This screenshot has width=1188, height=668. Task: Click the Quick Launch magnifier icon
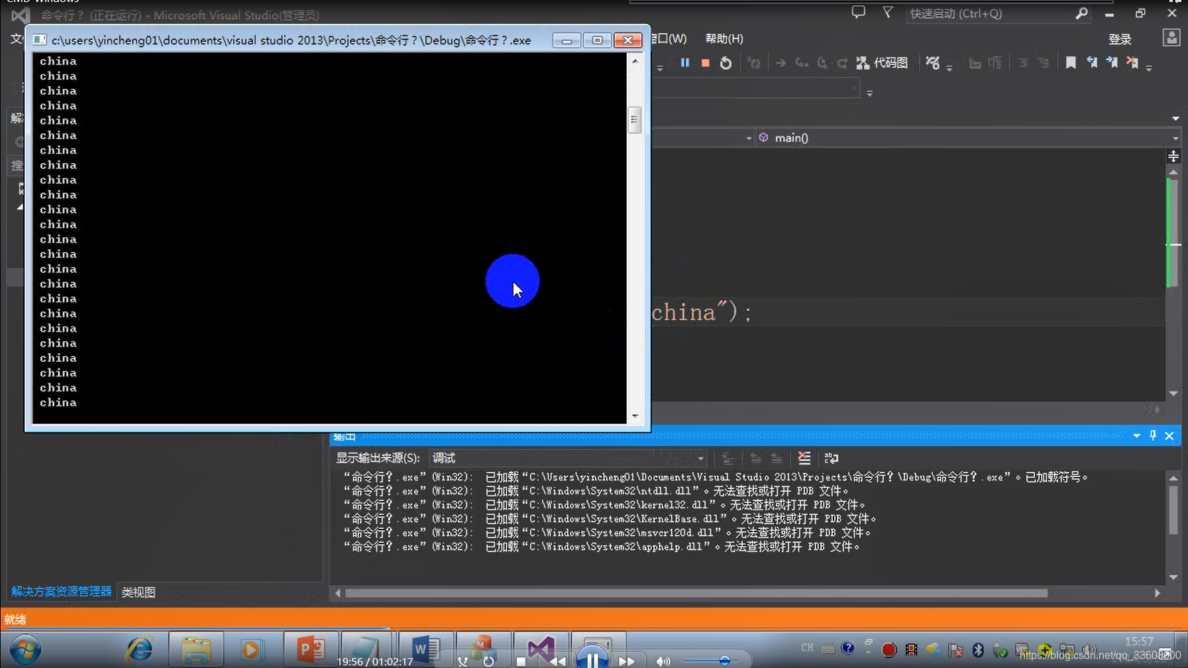[1081, 13]
